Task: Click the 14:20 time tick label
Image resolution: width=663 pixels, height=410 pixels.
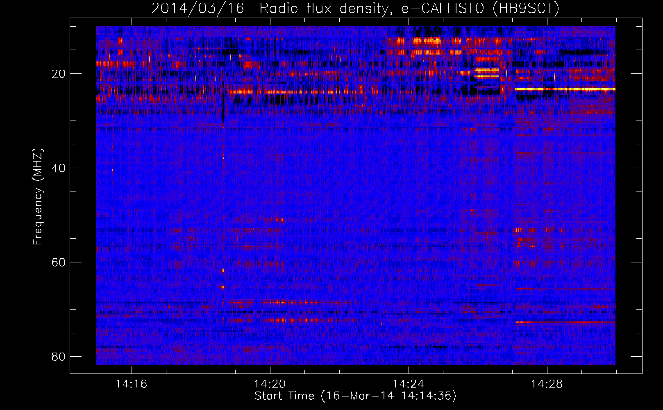Action: tap(270, 384)
